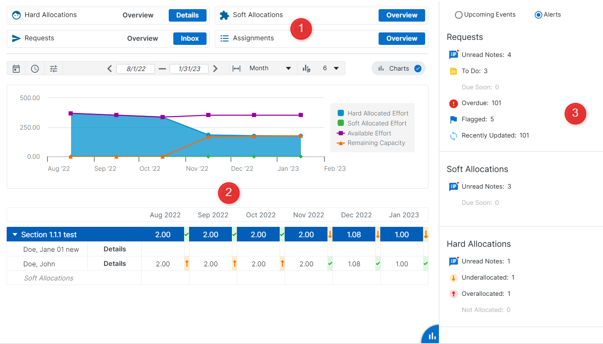The height and width of the screenshot is (344, 603).
Task: Select the Alerts radio button
Action: pyautogui.click(x=539, y=15)
